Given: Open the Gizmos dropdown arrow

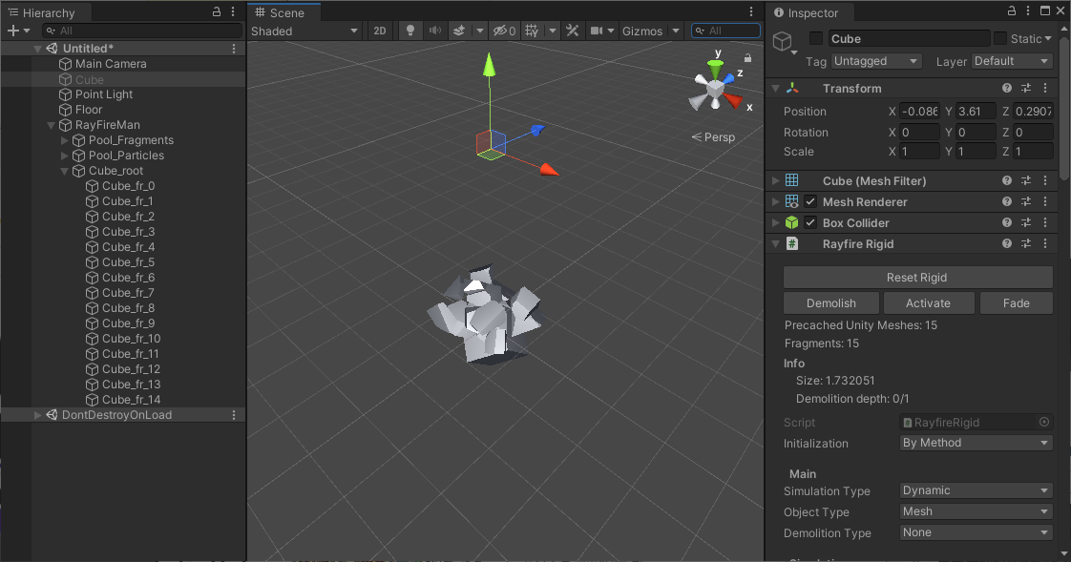Looking at the screenshot, I should click(x=676, y=31).
